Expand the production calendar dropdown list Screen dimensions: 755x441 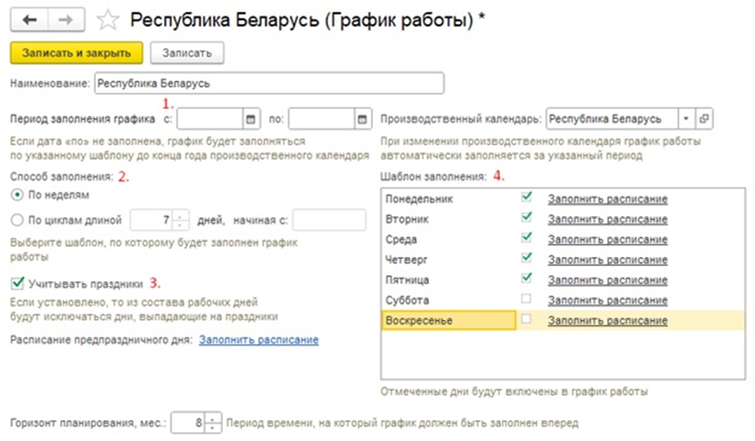click(x=685, y=119)
